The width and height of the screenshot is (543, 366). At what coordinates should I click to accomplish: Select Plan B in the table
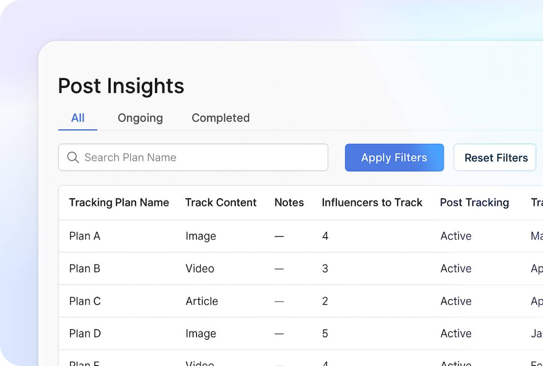click(x=85, y=269)
